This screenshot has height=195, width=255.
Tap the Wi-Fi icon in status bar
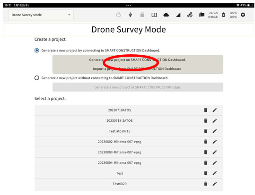pyautogui.click(x=238, y=5)
